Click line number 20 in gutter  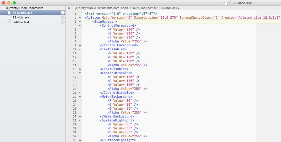pos(75,89)
